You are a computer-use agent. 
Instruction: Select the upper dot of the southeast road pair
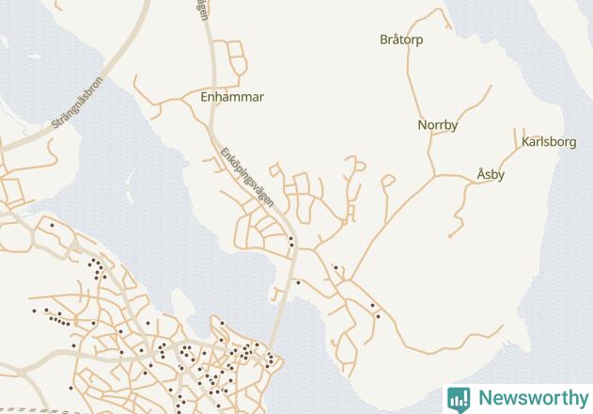(372, 305)
